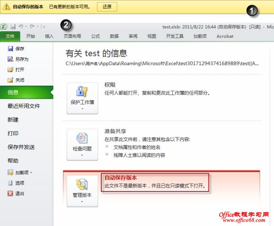Click the 选项 document icon in sidebar

[10, 183]
